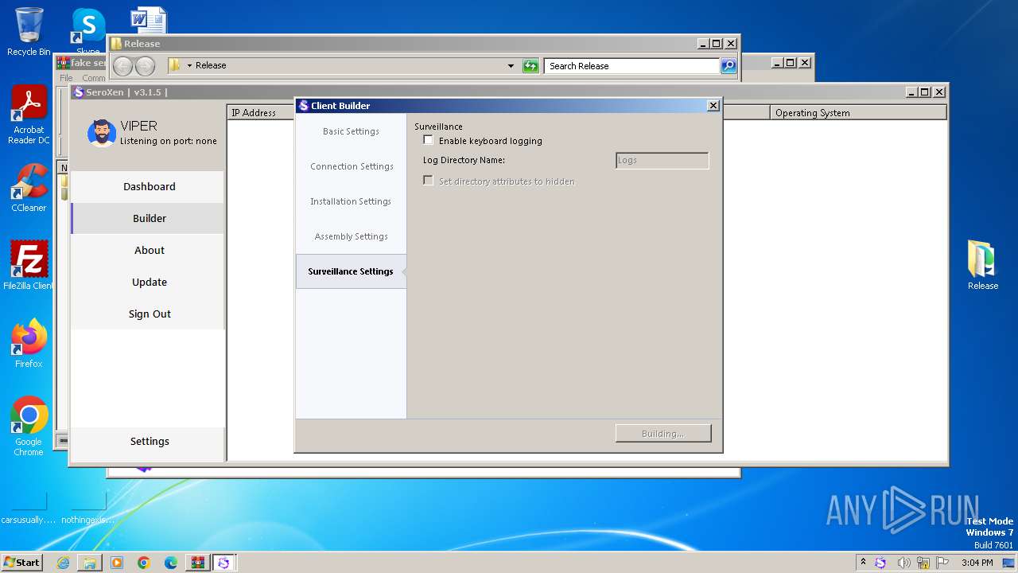The height and width of the screenshot is (573, 1018).
Task: Launch the Google Chrome desktop shortcut
Action: tap(29, 426)
